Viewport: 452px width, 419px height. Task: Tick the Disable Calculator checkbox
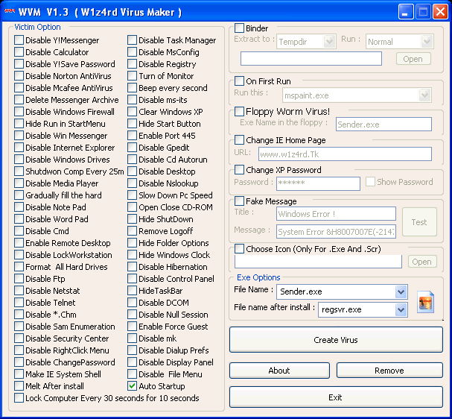(19, 52)
